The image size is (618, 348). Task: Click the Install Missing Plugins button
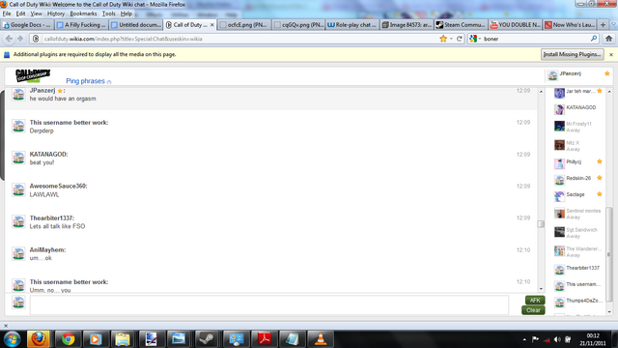coord(573,54)
